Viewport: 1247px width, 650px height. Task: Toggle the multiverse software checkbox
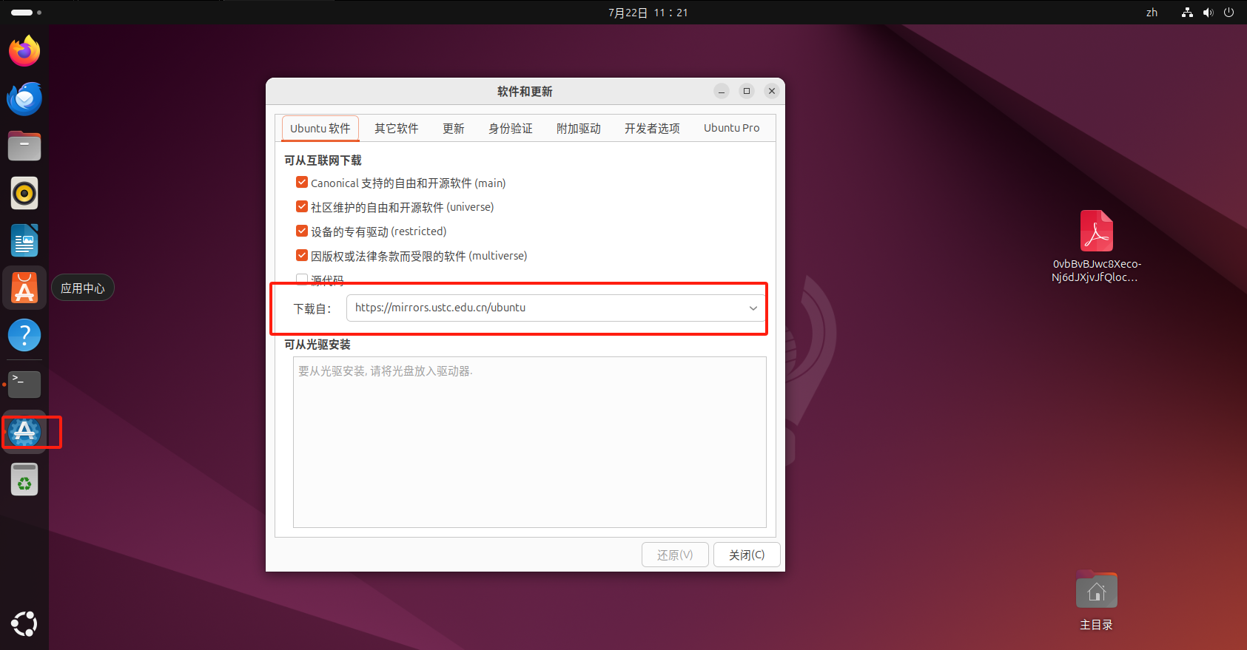coord(302,255)
